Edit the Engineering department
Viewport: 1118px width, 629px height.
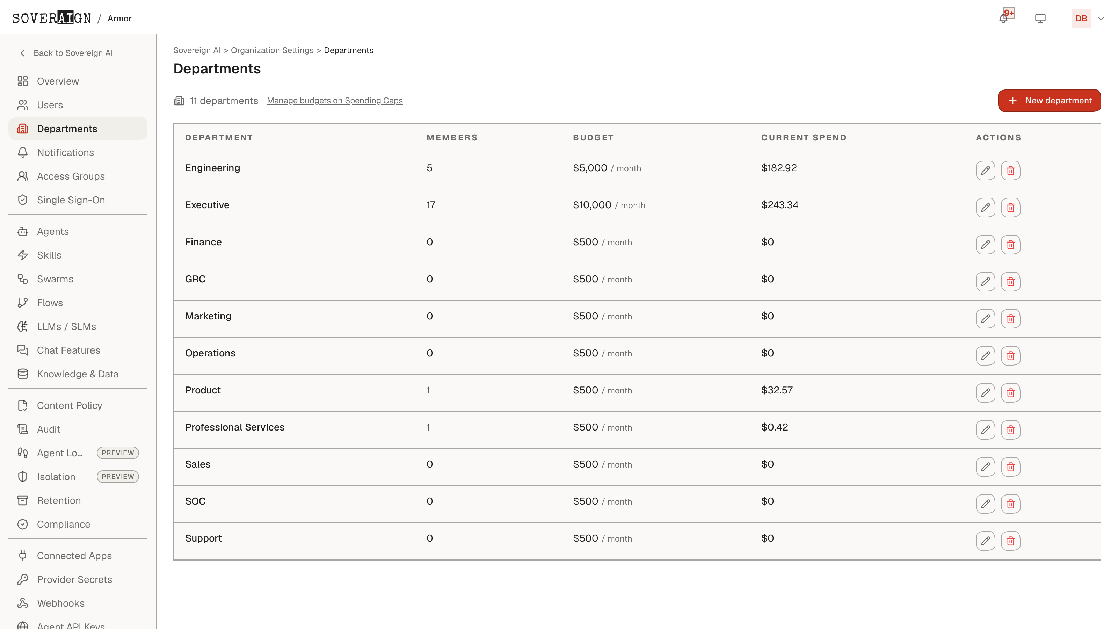(x=985, y=171)
